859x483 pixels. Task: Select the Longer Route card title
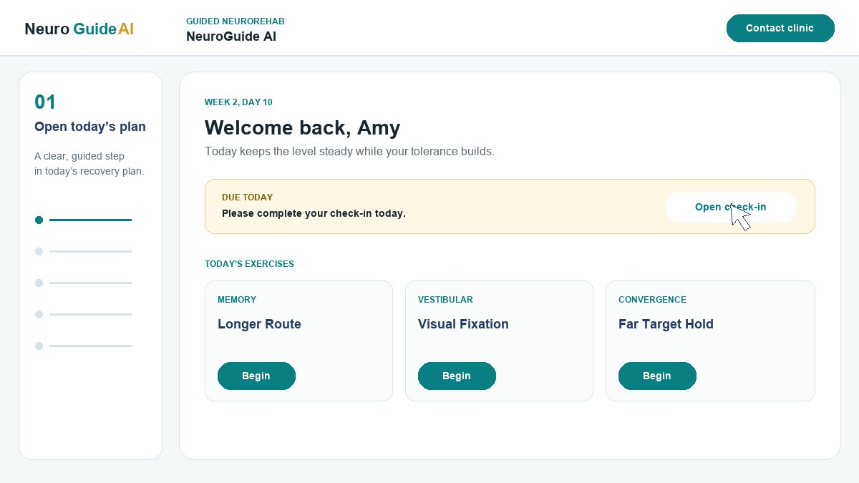pyautogui.click(x=259, y=324)
